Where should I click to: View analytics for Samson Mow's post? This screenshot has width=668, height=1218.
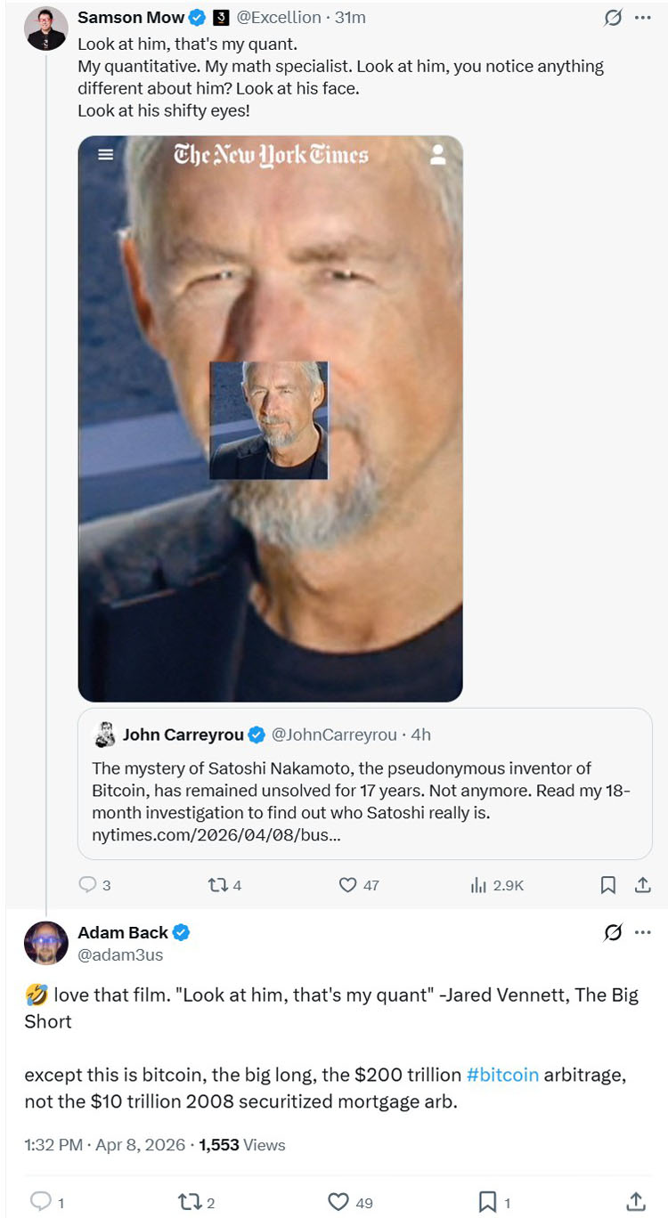(x=479, y=885)
